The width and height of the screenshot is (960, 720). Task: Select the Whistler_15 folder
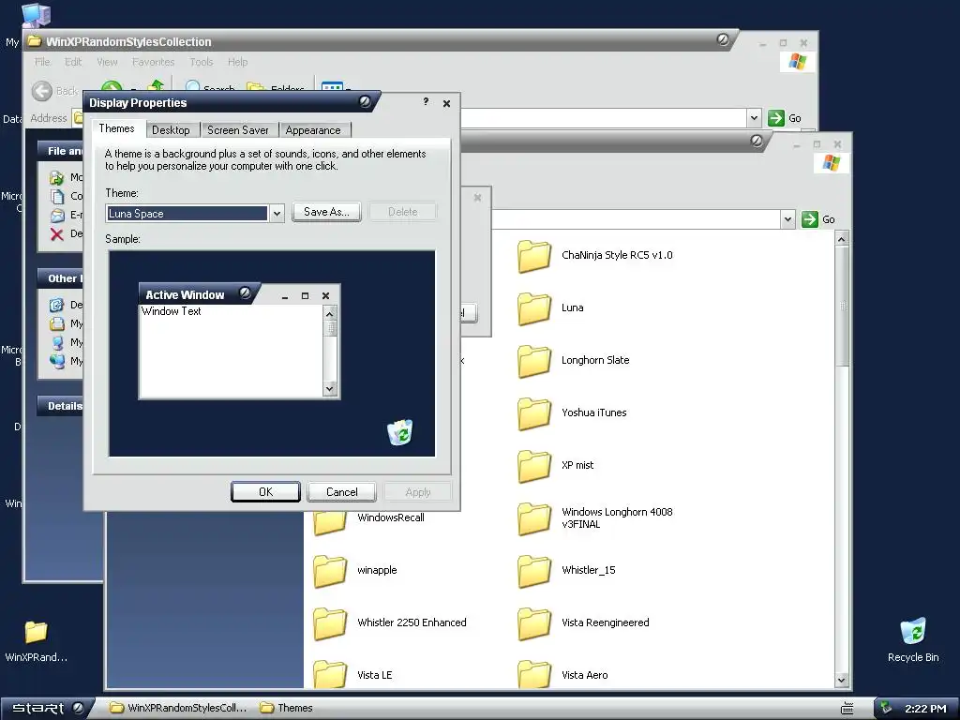[x=533, y=571]
